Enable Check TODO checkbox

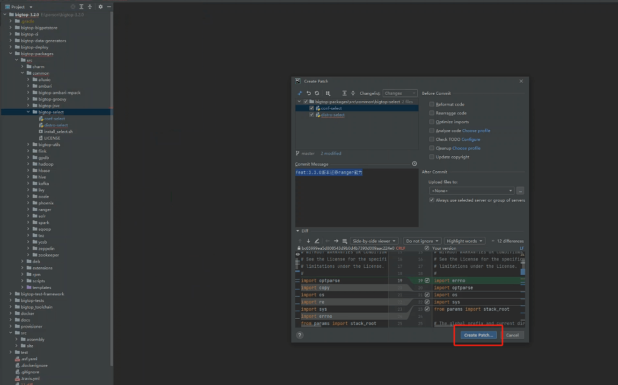click(432, 139)
